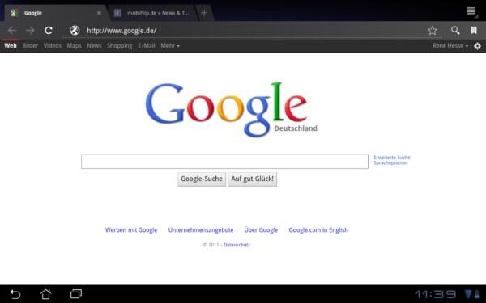
Task: Open a new tab with the plus button
Action: (204, 13)
